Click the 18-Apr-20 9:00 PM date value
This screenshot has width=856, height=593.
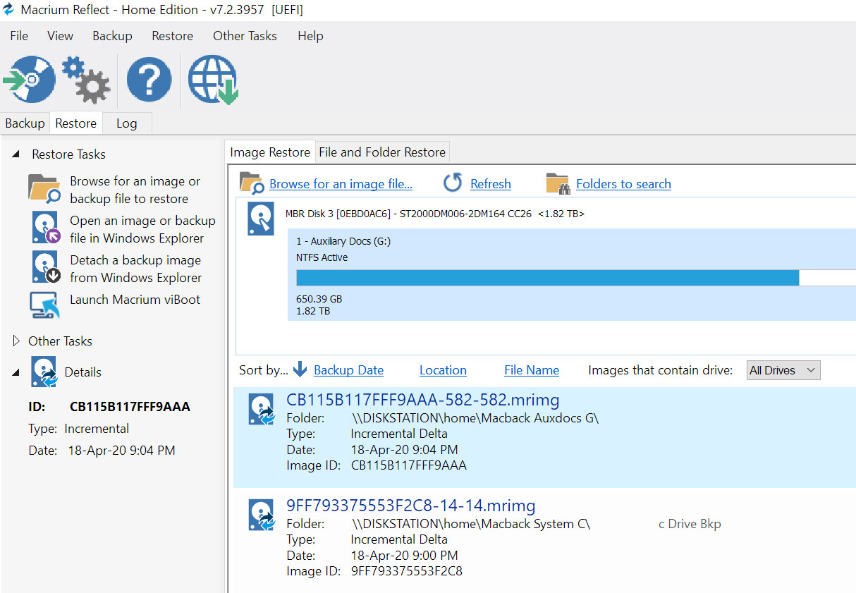click(404, 556)
